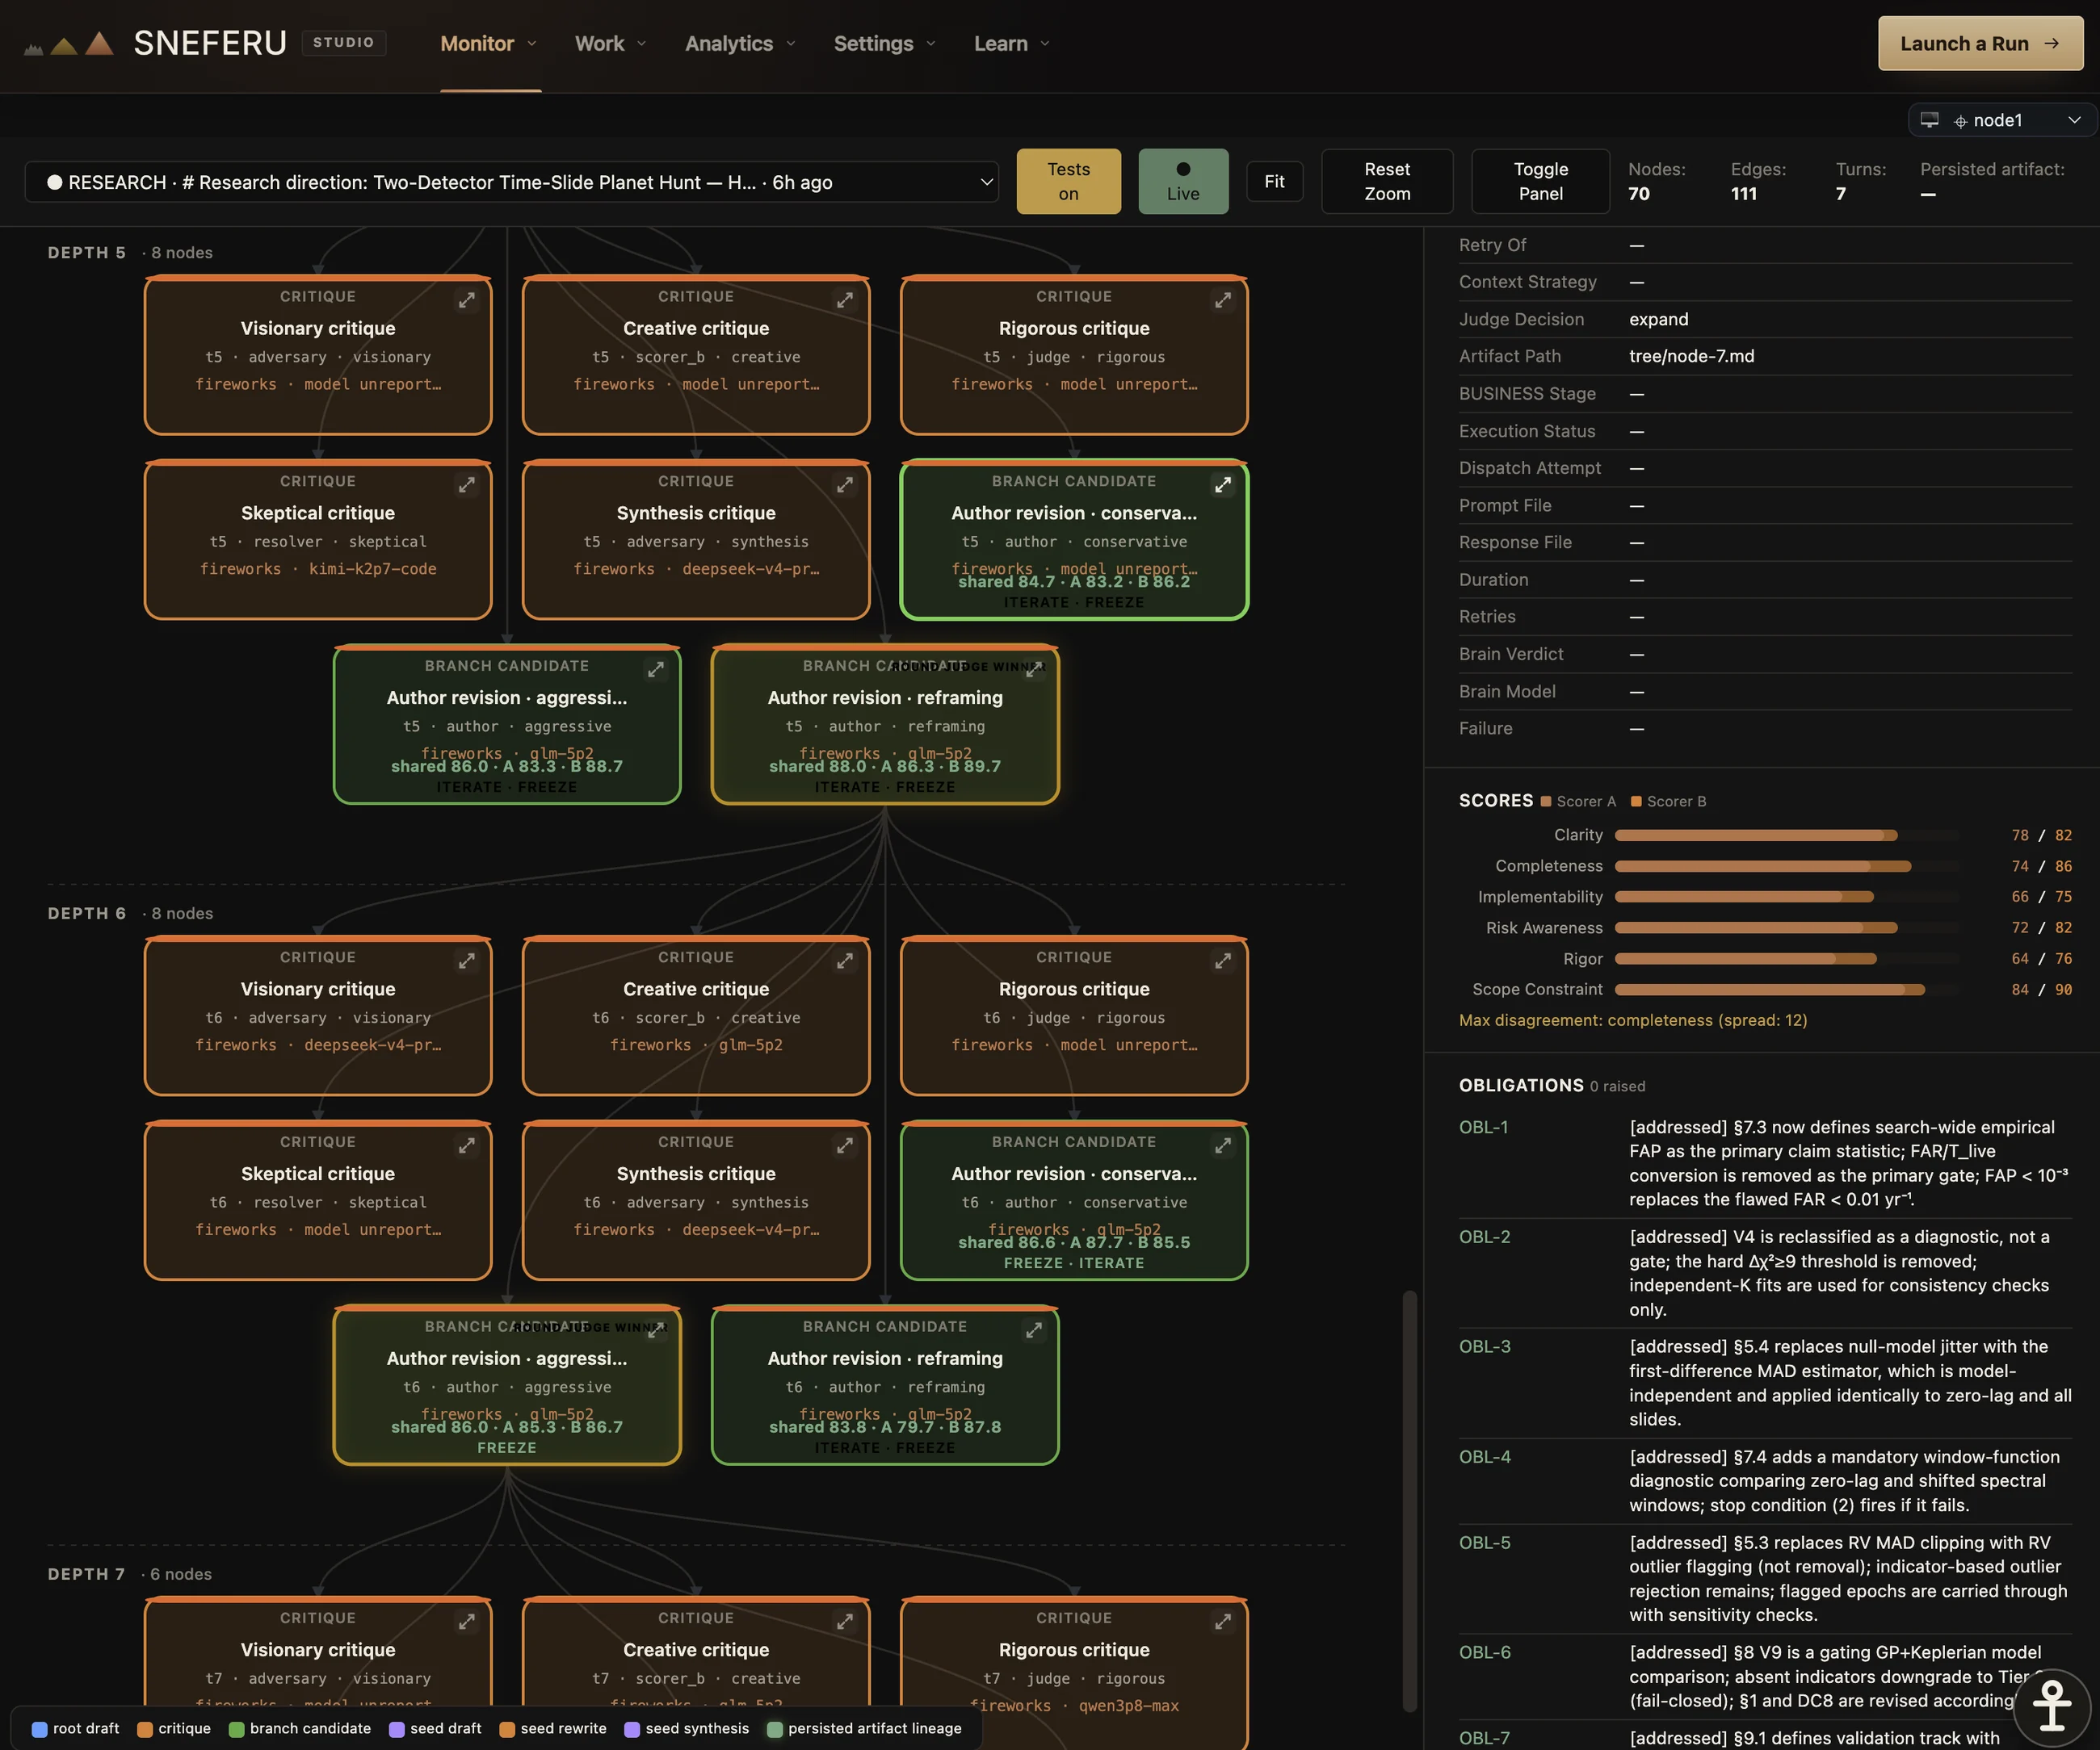Expand the t6 aggressive author revision node
This screenshot has width=2100, height=1750.
click(656, 1330)
